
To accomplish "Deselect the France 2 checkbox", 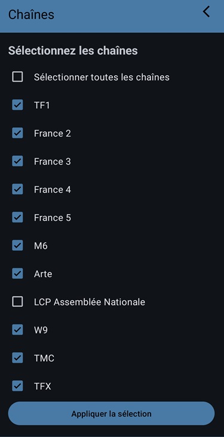I will [x=17, y=133].
